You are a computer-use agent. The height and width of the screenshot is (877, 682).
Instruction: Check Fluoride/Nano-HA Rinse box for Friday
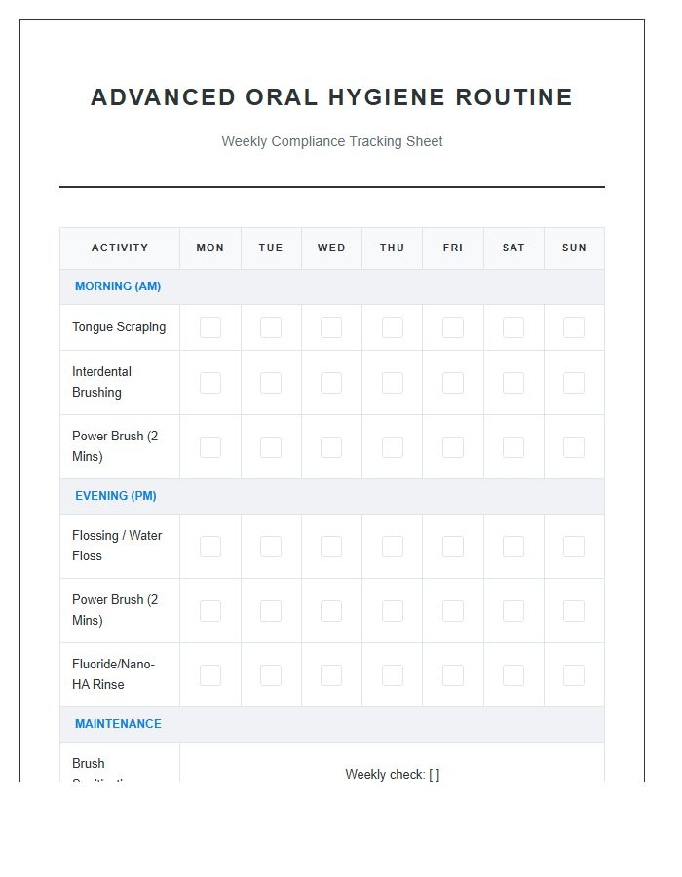[453, 675]
